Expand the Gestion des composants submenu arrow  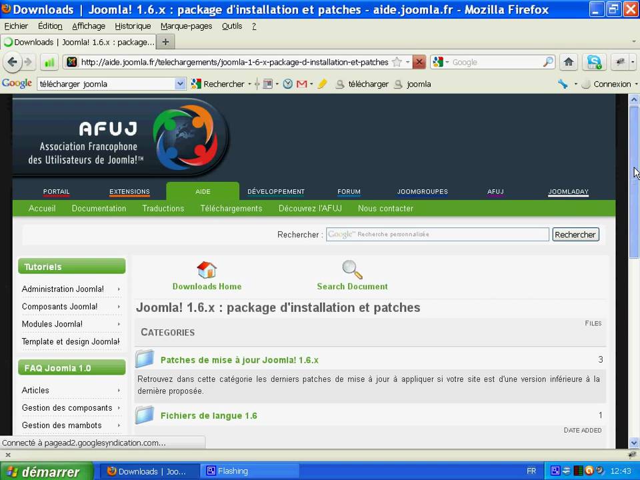(119, 408)
